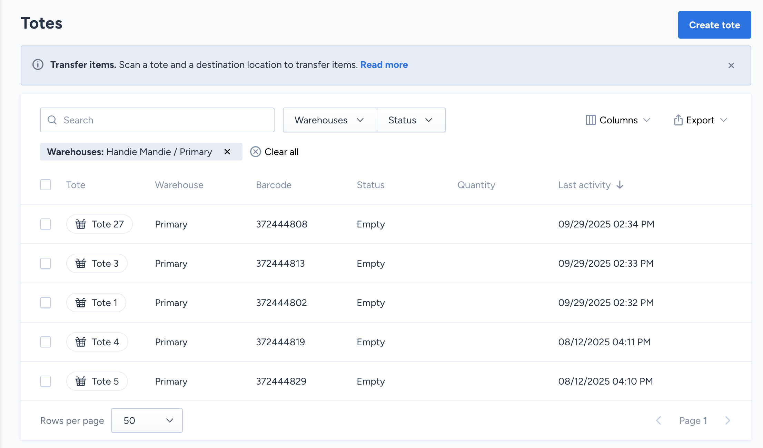Click the circled X icon beside Clear all
The image size is (763, 448).
[255, 152]
